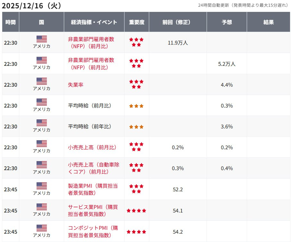
Task: Click the 5.2万人 forecast value for NFP
Action: (x=227, y=64)
